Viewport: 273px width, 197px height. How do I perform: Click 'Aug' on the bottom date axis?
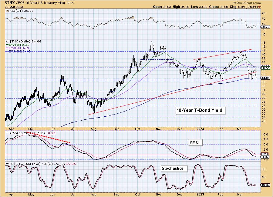94,194
